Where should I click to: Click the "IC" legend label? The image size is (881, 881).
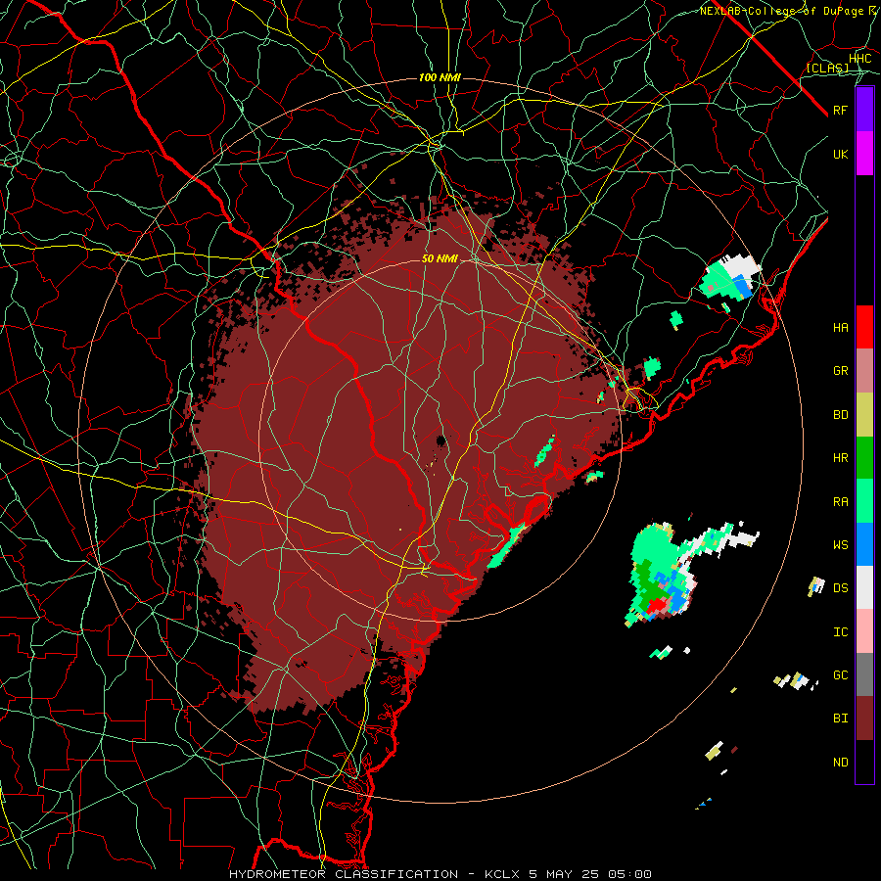(840, 632)
